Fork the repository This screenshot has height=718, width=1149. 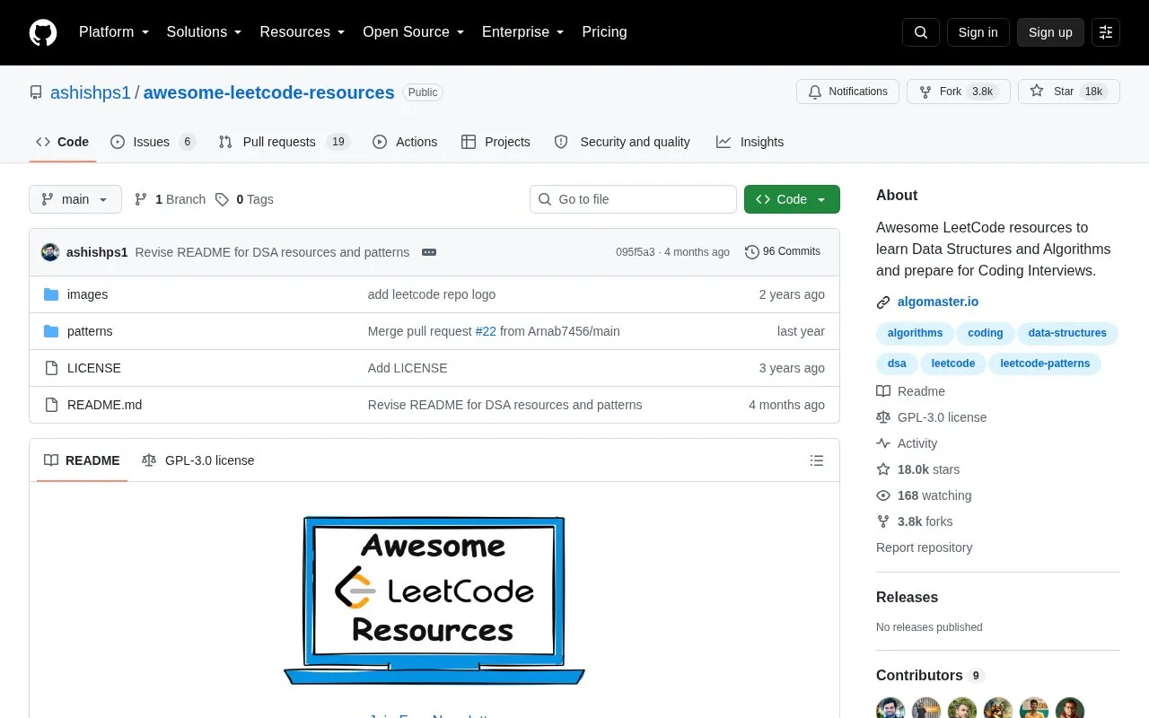[958, 92]
